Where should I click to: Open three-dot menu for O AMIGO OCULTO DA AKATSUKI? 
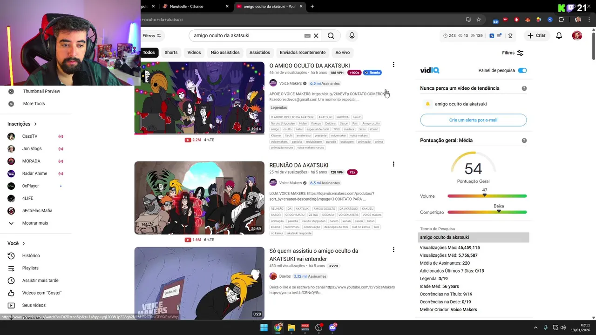coord(393,65)
